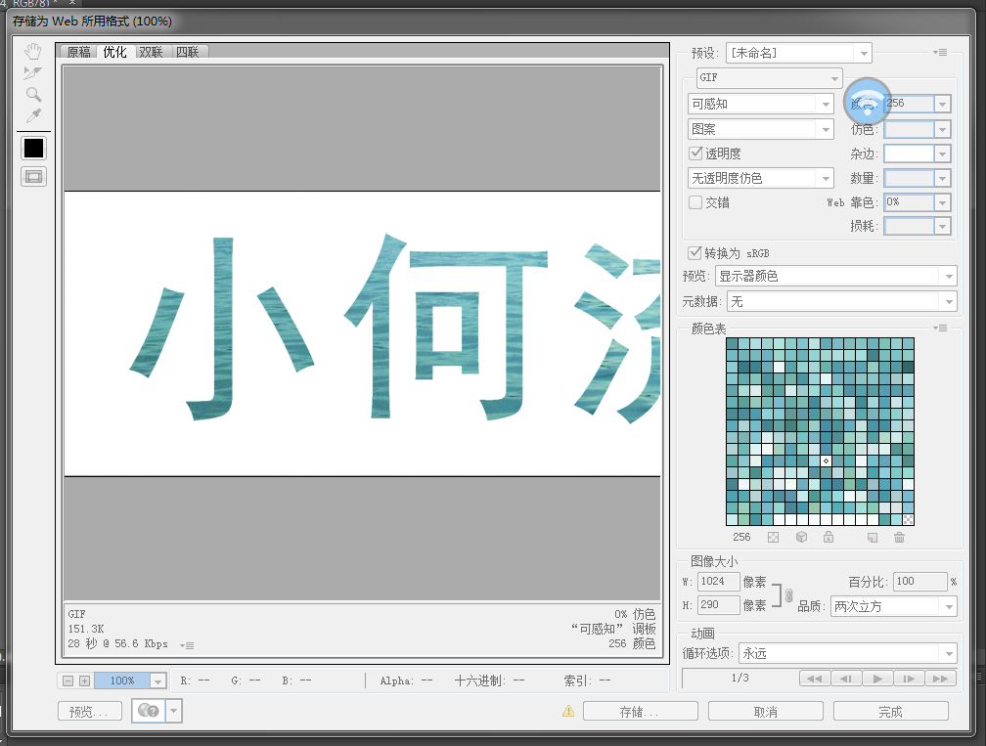The image size is (986, 746).
Task: Click the lock selected color icon
Action: coord(829,537)
